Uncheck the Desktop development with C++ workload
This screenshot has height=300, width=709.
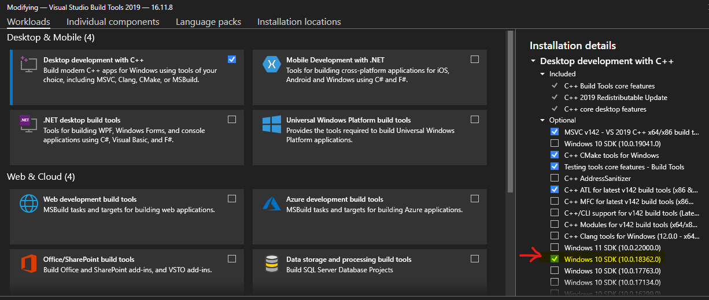232,59
